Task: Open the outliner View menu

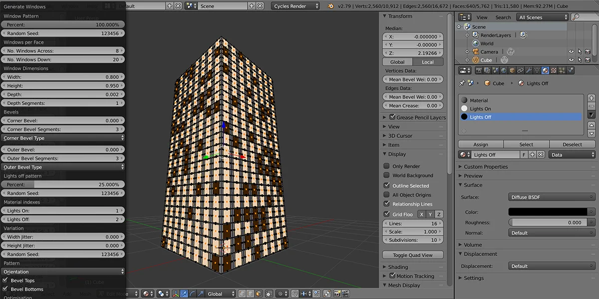Action: [482, 17]
